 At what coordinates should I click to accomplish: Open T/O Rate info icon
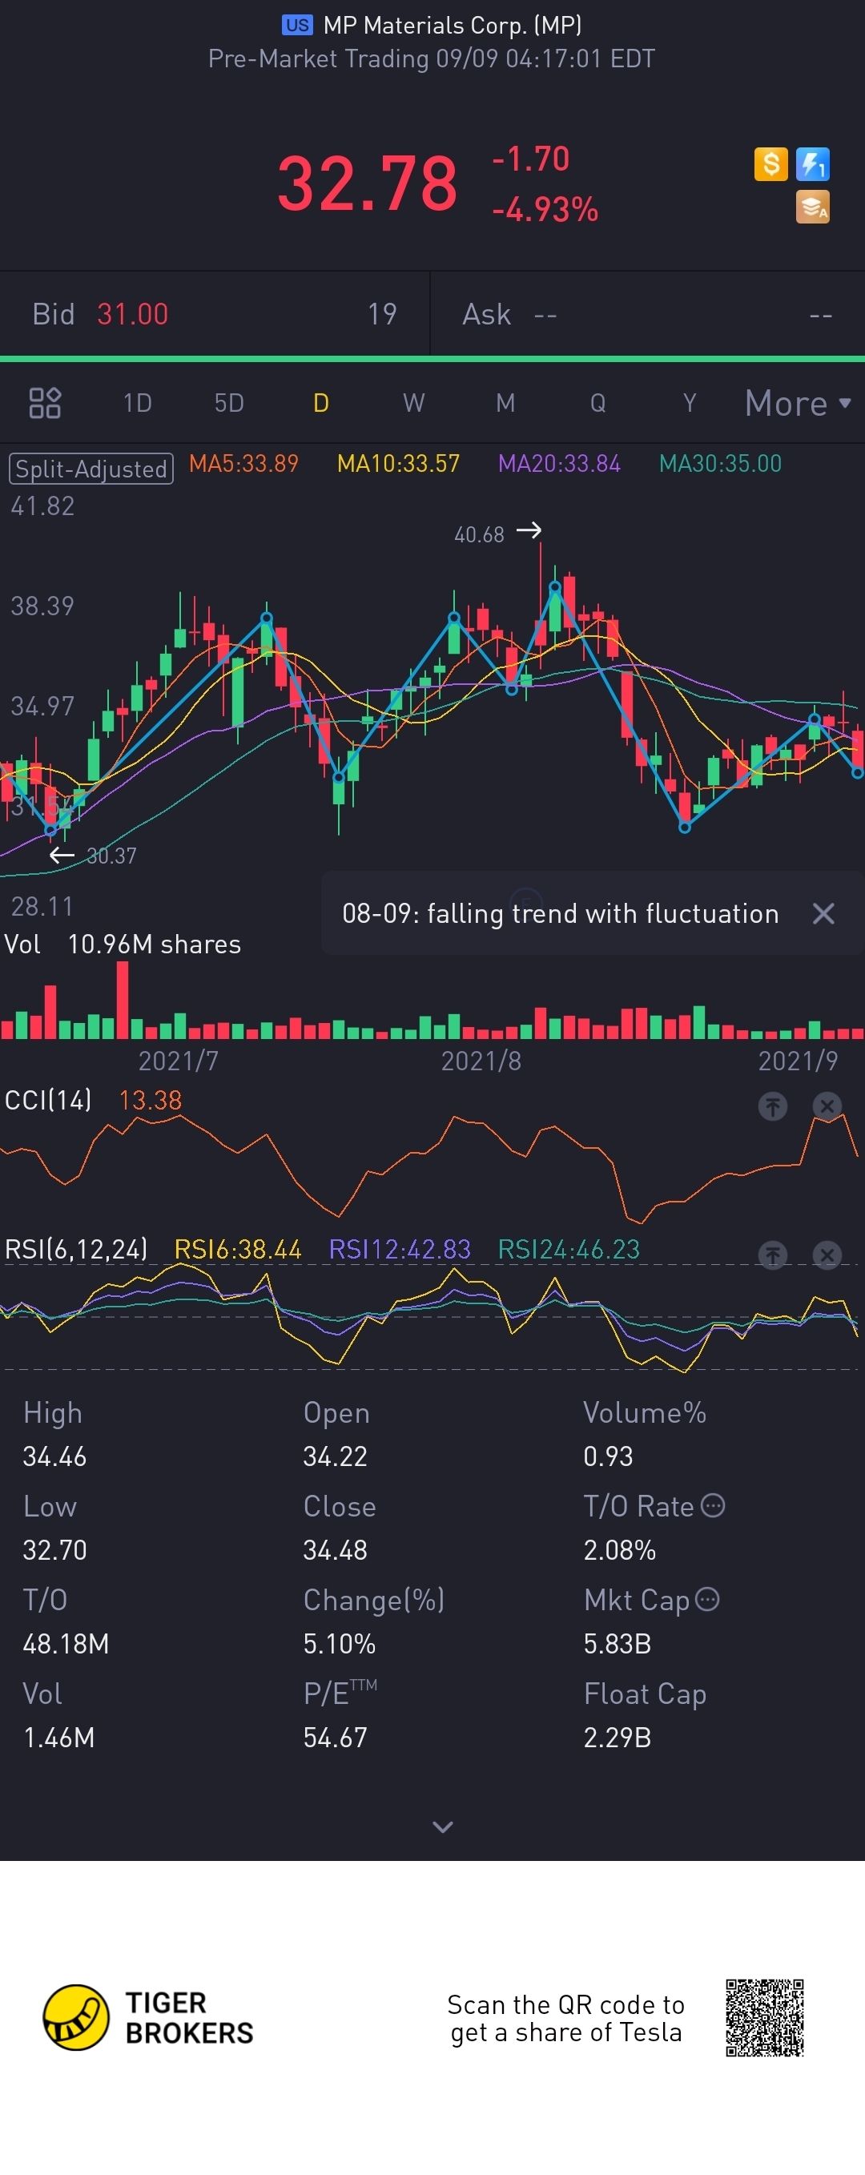[x=713, y=1505]
